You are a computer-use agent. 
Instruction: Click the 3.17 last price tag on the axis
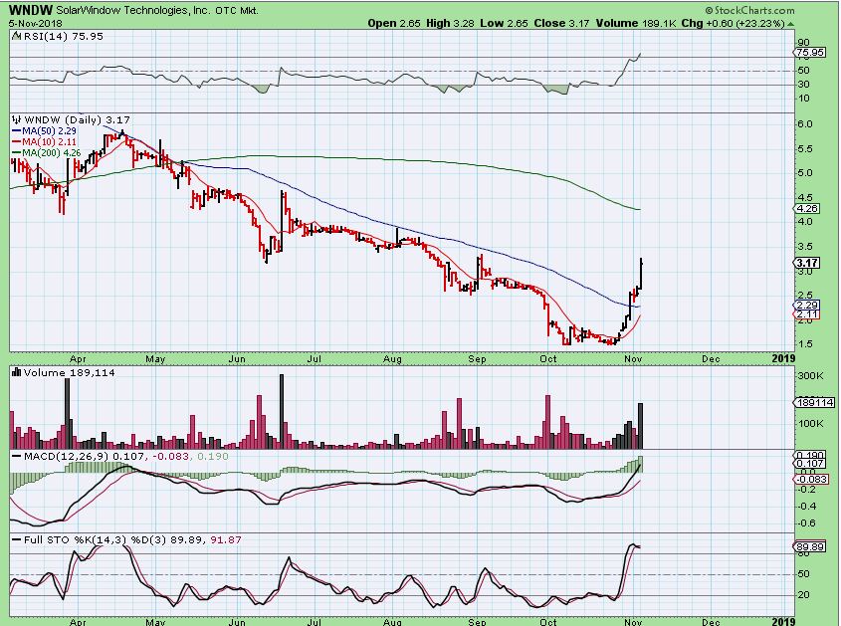tap(807, 263)
